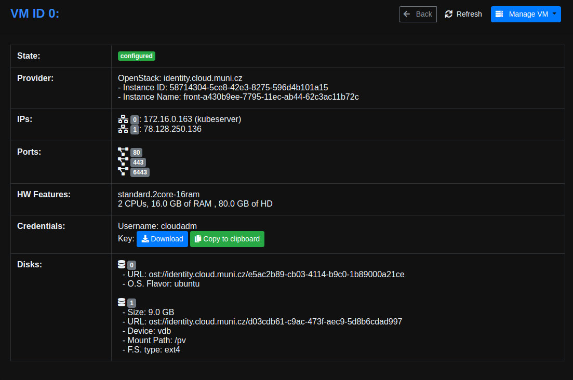This screenshot has height=380, width=573.
Task: Click the Disks: row label
Action: click(x=29, y=265)
